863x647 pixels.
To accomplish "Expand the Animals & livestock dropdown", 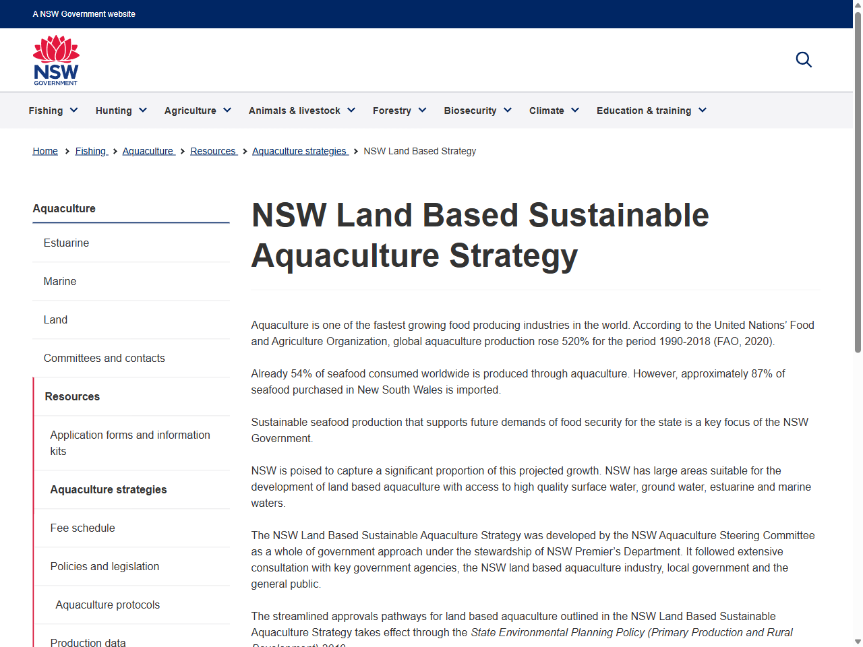I will click(301, 110).
